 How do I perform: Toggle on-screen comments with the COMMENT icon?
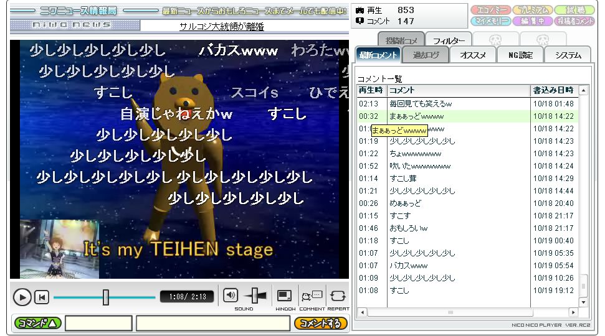tap(312, 296)
